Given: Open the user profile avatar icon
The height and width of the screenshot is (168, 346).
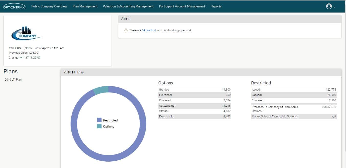Looking at the screenshot, I should tap(329, 6).
